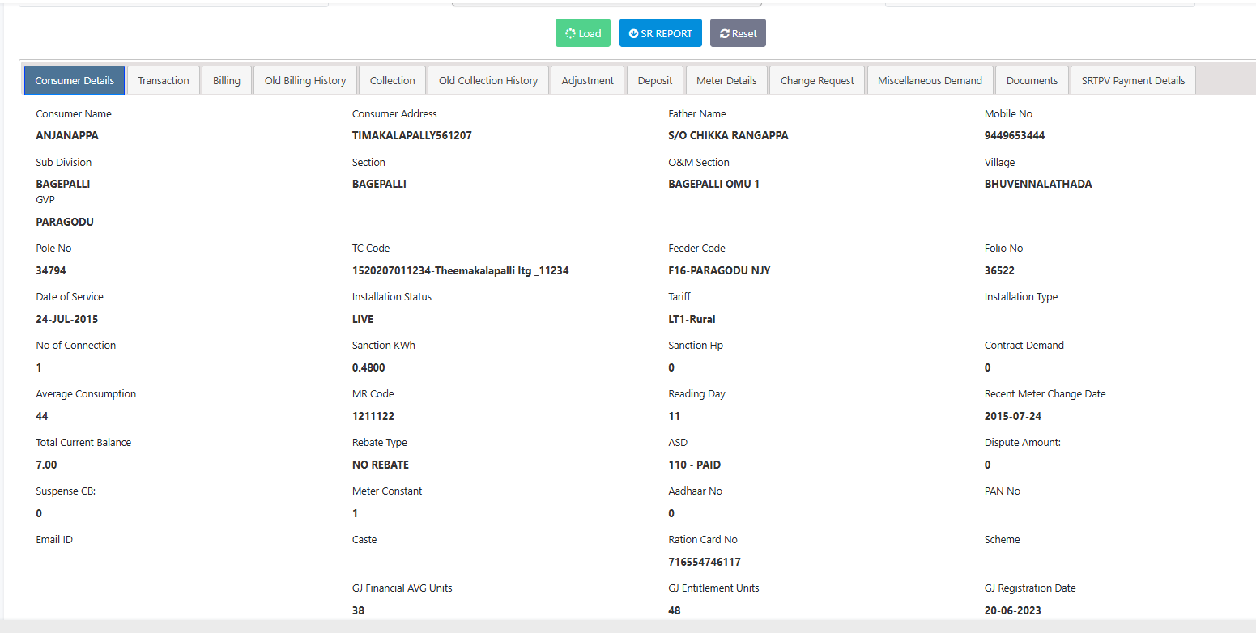Go to the Collection tab
Screen dimensions: 1256x633
393,80
